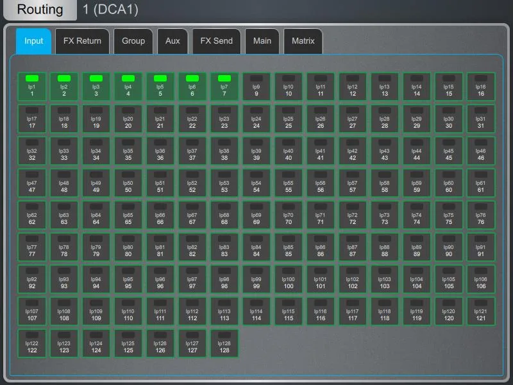This screenshot has height=385, width=513.
Task: Toggle input Ip107
Action: [31, 311]
